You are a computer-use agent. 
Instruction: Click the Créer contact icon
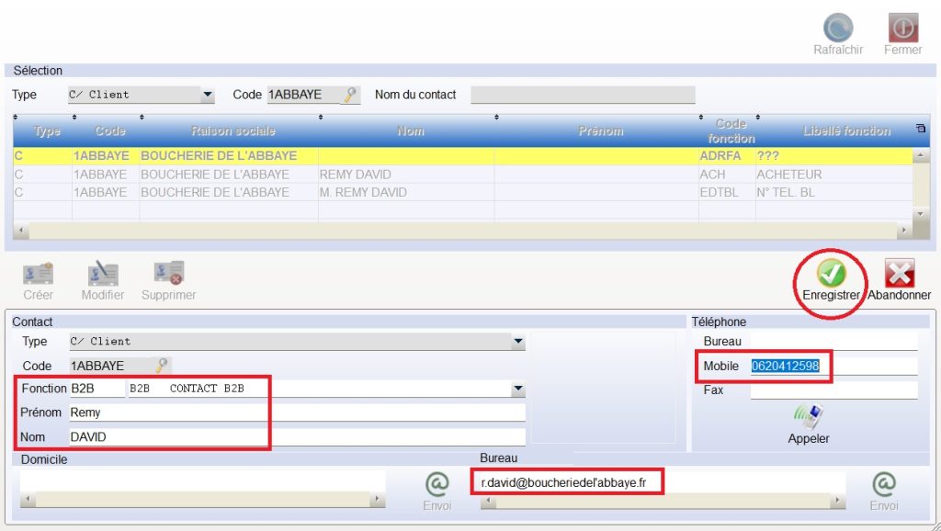(38, 273)
